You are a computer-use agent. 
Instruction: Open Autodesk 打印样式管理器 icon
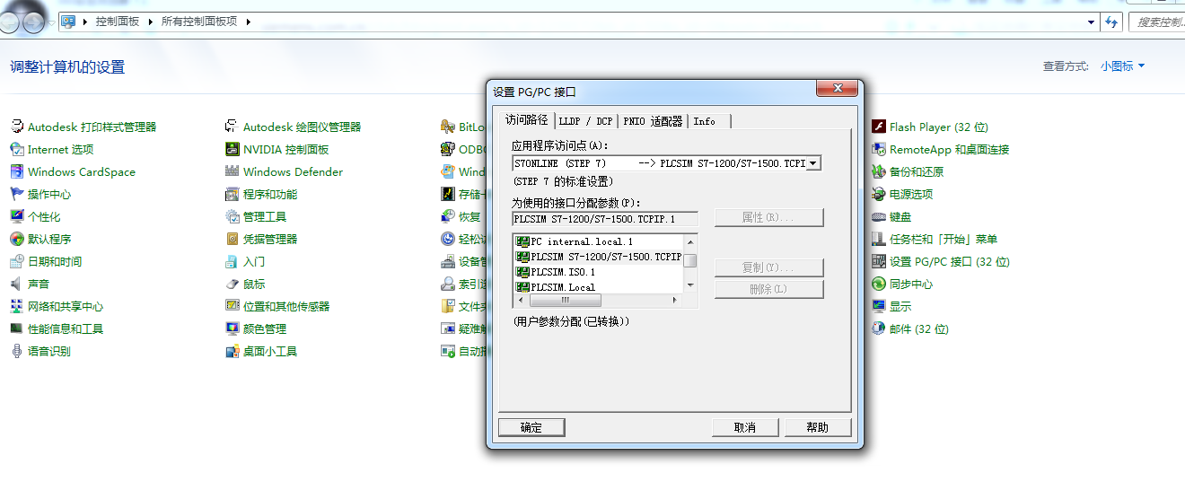[16, 127]
